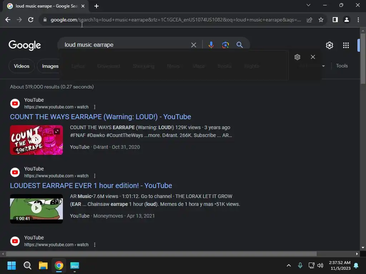
Task: Open volume control in system tray
Action: (320, 265)
